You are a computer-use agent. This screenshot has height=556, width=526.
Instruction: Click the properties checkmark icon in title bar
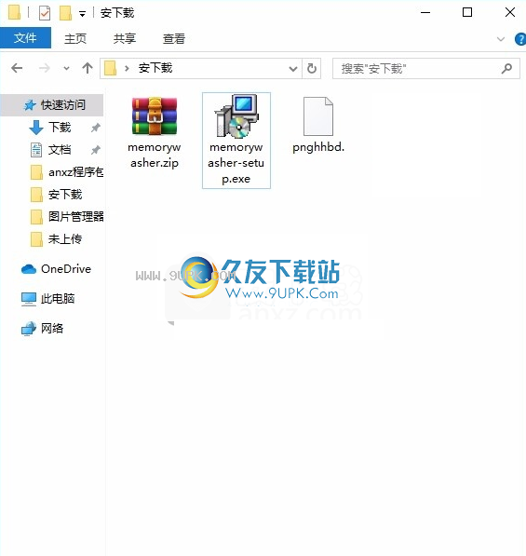(45, 13)
